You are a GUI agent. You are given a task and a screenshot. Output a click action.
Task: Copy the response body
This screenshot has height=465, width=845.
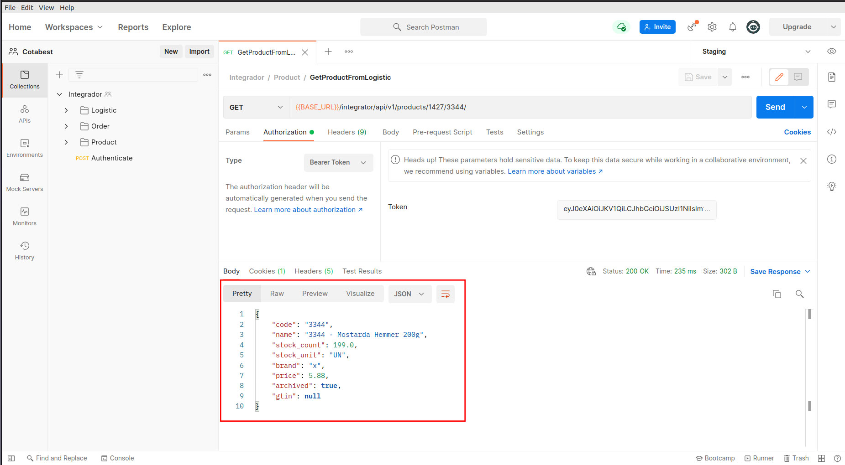pos(777,294)
